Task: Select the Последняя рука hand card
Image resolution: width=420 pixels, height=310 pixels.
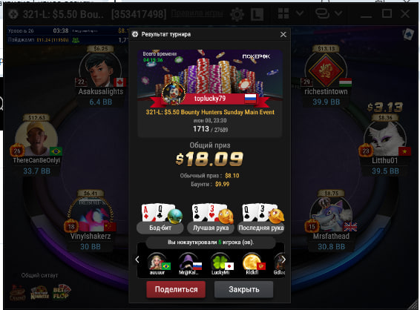Action: click(261, 219)
